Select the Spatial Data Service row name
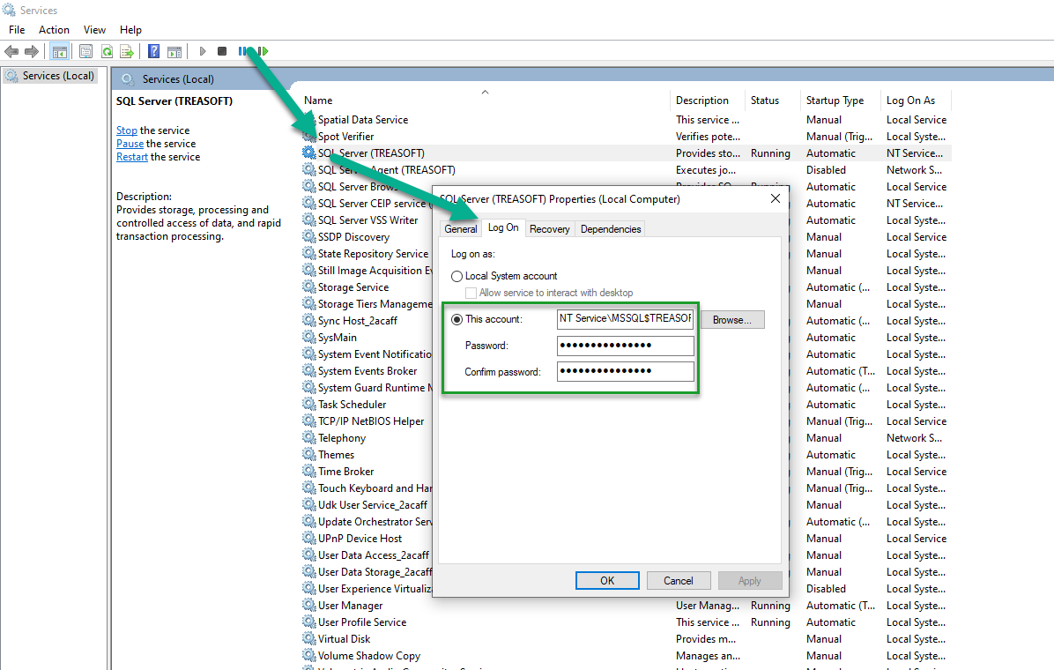This screenshot has height=670, width=1054. coord(363,120)
